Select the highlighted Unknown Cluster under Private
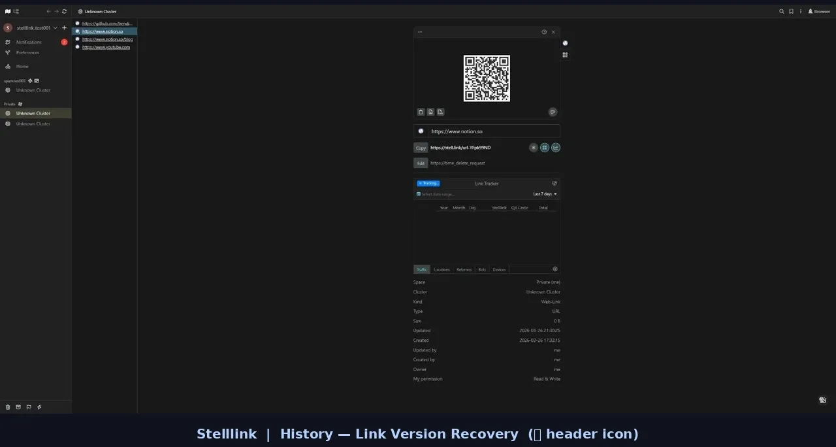Viewport: 836px width, 447px height. tap(35, 113)
